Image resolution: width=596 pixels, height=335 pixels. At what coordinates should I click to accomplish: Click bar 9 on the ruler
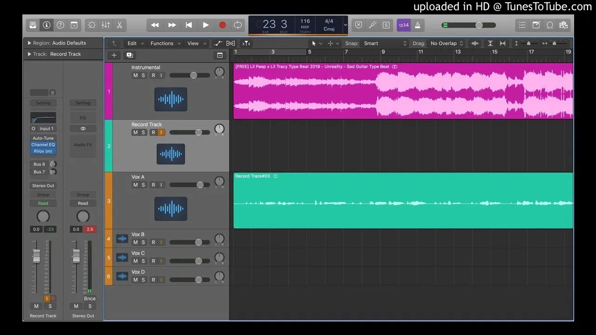pos(383,52)
